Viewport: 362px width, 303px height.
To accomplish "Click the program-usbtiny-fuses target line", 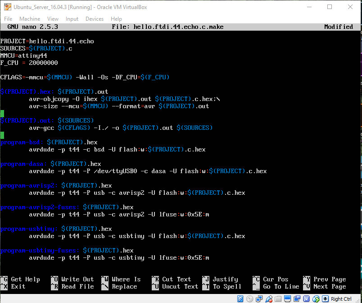I will 67,250.
